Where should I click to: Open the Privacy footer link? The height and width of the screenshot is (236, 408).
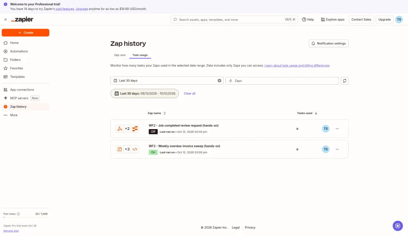(x=250, y=227)
